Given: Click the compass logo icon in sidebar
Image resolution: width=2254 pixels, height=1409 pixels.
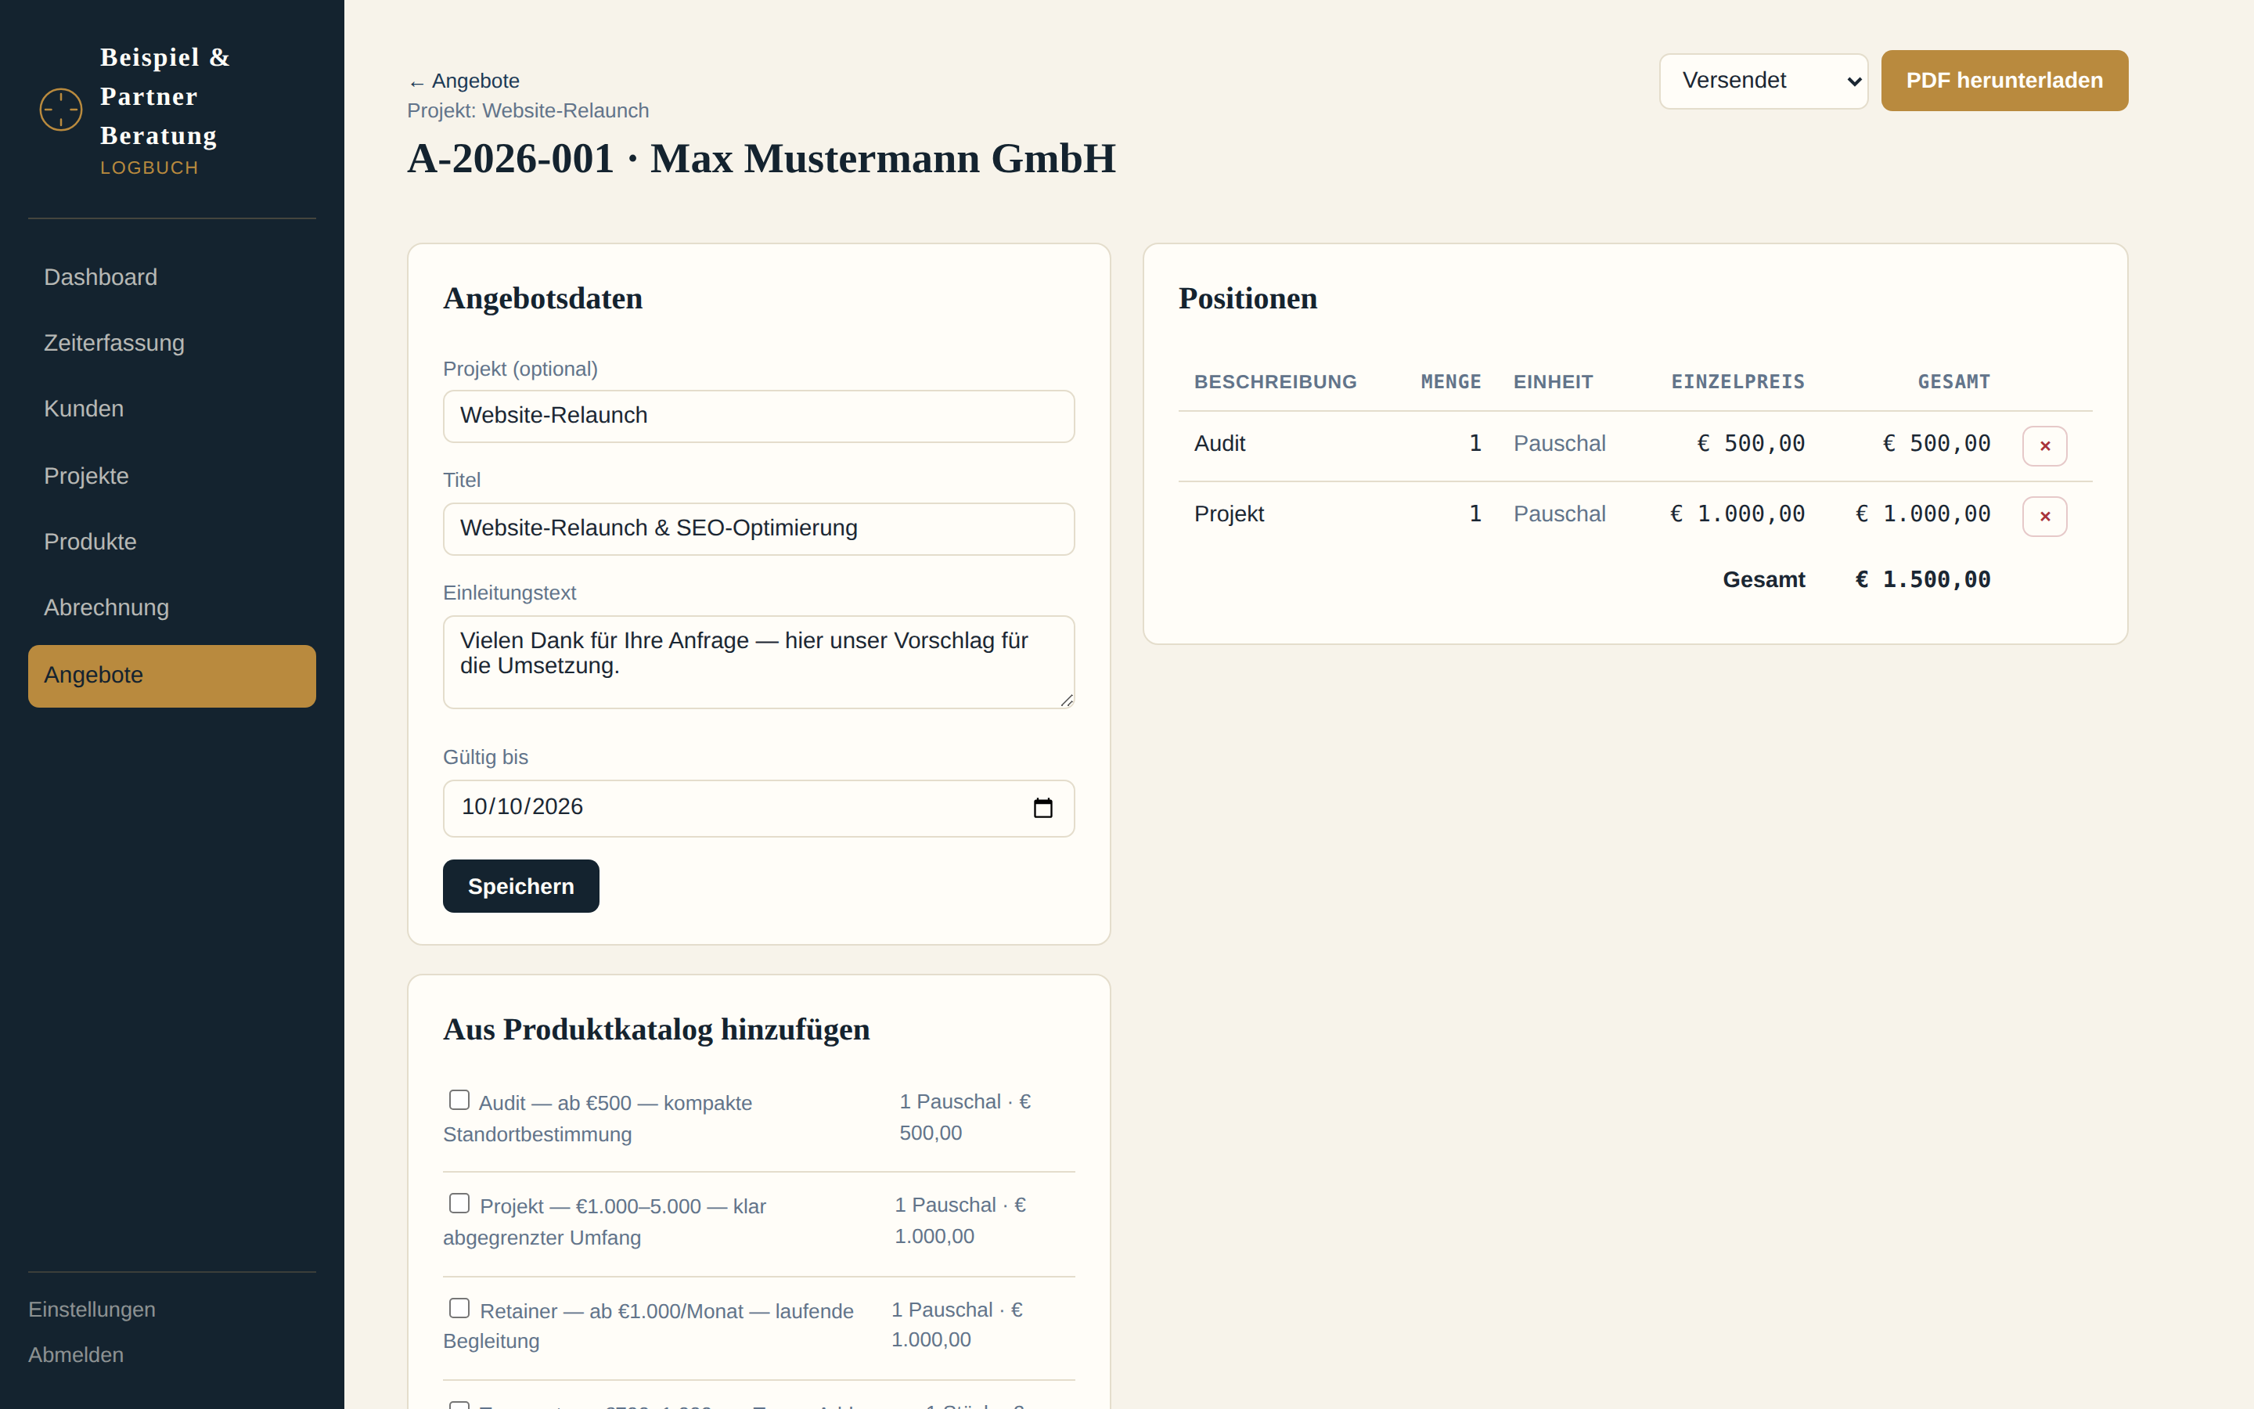Looking at the screenshot, I should [x=60, y=110].
